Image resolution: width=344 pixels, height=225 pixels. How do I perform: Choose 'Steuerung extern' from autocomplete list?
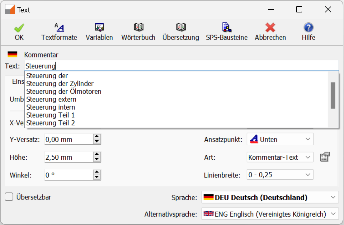click(51, 99)
